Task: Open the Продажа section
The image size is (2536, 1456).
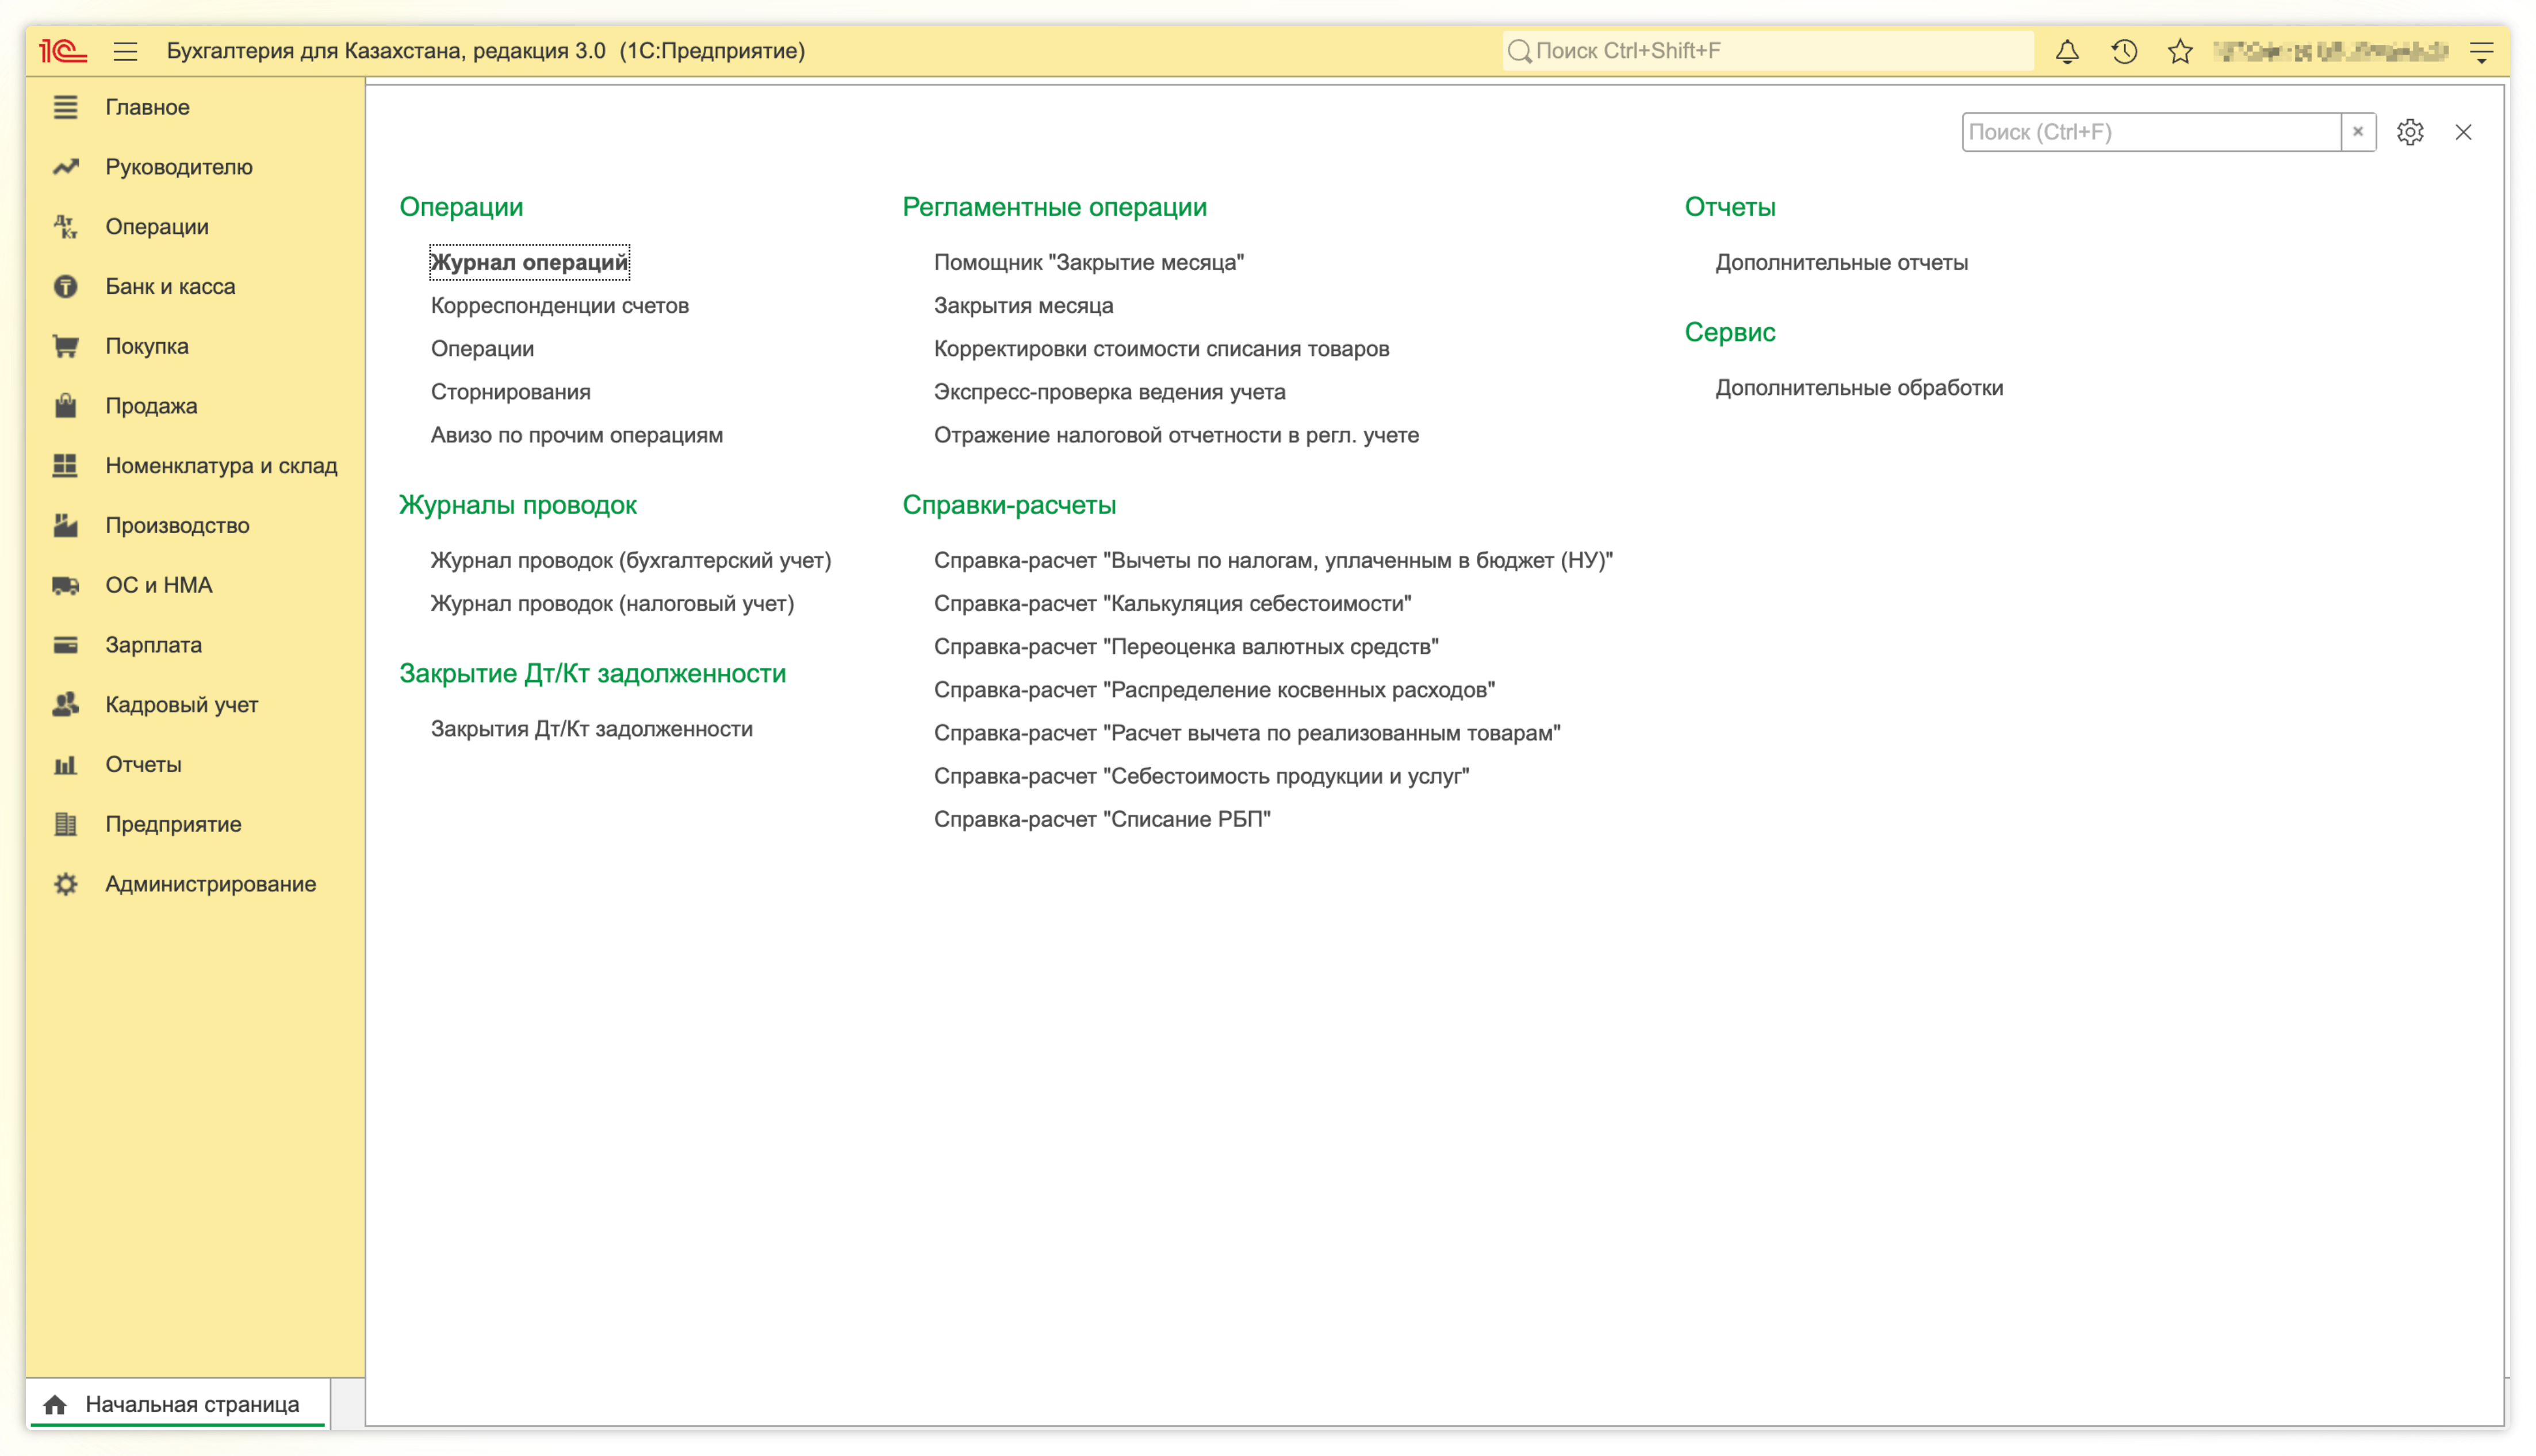Action: [151, 406]
